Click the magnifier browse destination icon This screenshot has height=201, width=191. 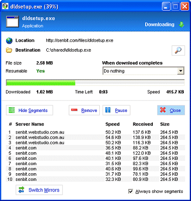point(178,50)
